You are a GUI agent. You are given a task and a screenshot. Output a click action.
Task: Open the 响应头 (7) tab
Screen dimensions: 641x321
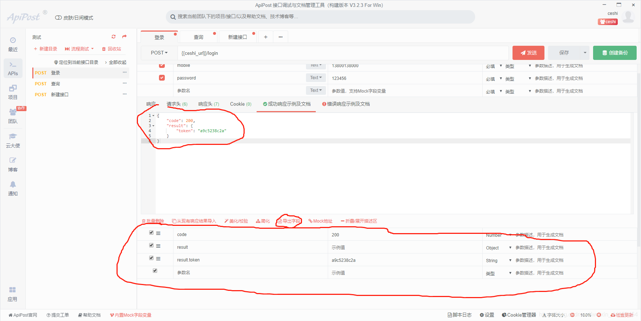point(208,104)
